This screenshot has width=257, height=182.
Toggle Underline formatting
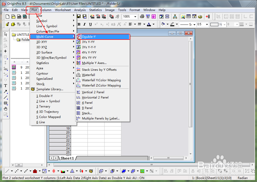(x=90, y=24)
